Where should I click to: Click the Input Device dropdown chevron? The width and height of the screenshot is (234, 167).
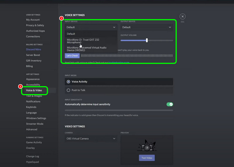114,27
